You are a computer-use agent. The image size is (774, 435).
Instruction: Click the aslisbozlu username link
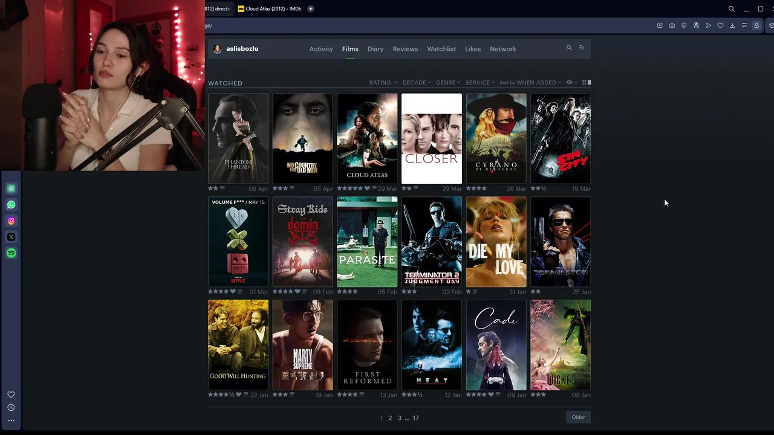(x=242, y=49)
